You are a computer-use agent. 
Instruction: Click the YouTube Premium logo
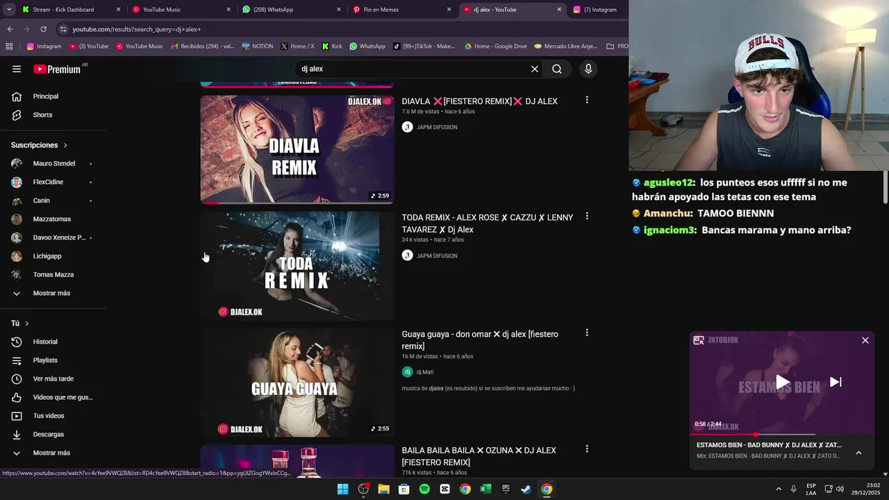click(x=57, y=69)
